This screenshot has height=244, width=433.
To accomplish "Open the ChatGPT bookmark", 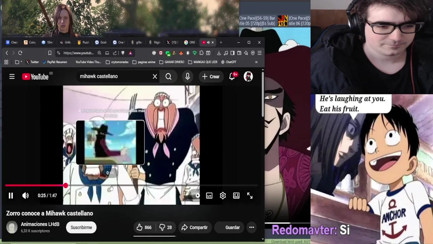I will [x=229, y=62].
